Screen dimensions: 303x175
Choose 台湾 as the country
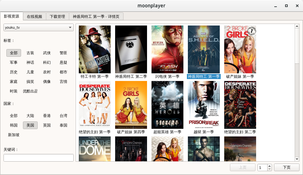(63, 116)
